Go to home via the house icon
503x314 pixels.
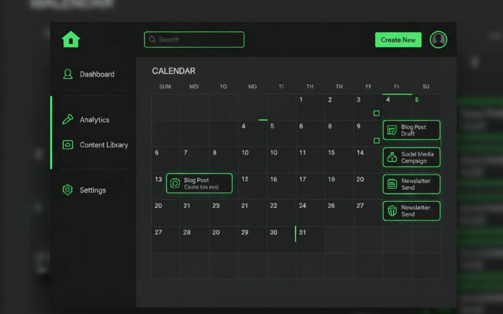[71, 40]
